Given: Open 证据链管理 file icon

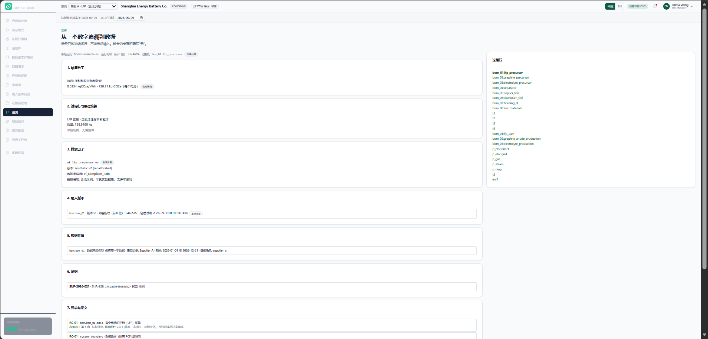Looking at the screenshot, I should point(7,103).
